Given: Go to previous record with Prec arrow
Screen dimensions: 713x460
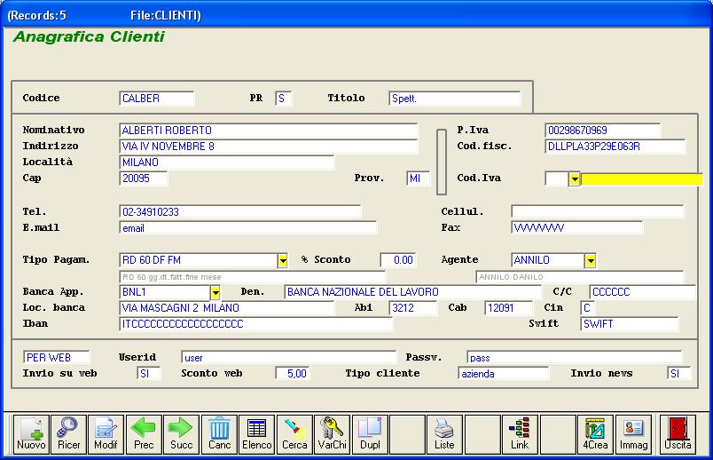Looking at the screenshot, I should (x=144, y=434).
